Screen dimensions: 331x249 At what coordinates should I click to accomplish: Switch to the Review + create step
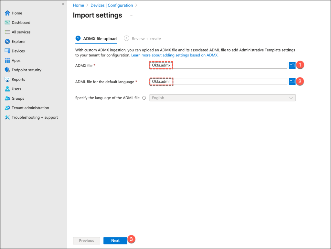[x=143, y=39]
